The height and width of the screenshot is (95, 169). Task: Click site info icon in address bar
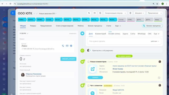pyautogui.click(x=15, y=4)
